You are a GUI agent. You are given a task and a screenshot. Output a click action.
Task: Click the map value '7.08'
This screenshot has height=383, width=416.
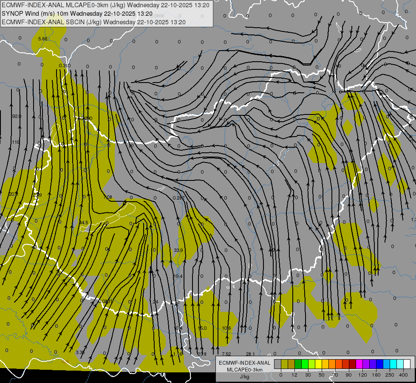108,197
